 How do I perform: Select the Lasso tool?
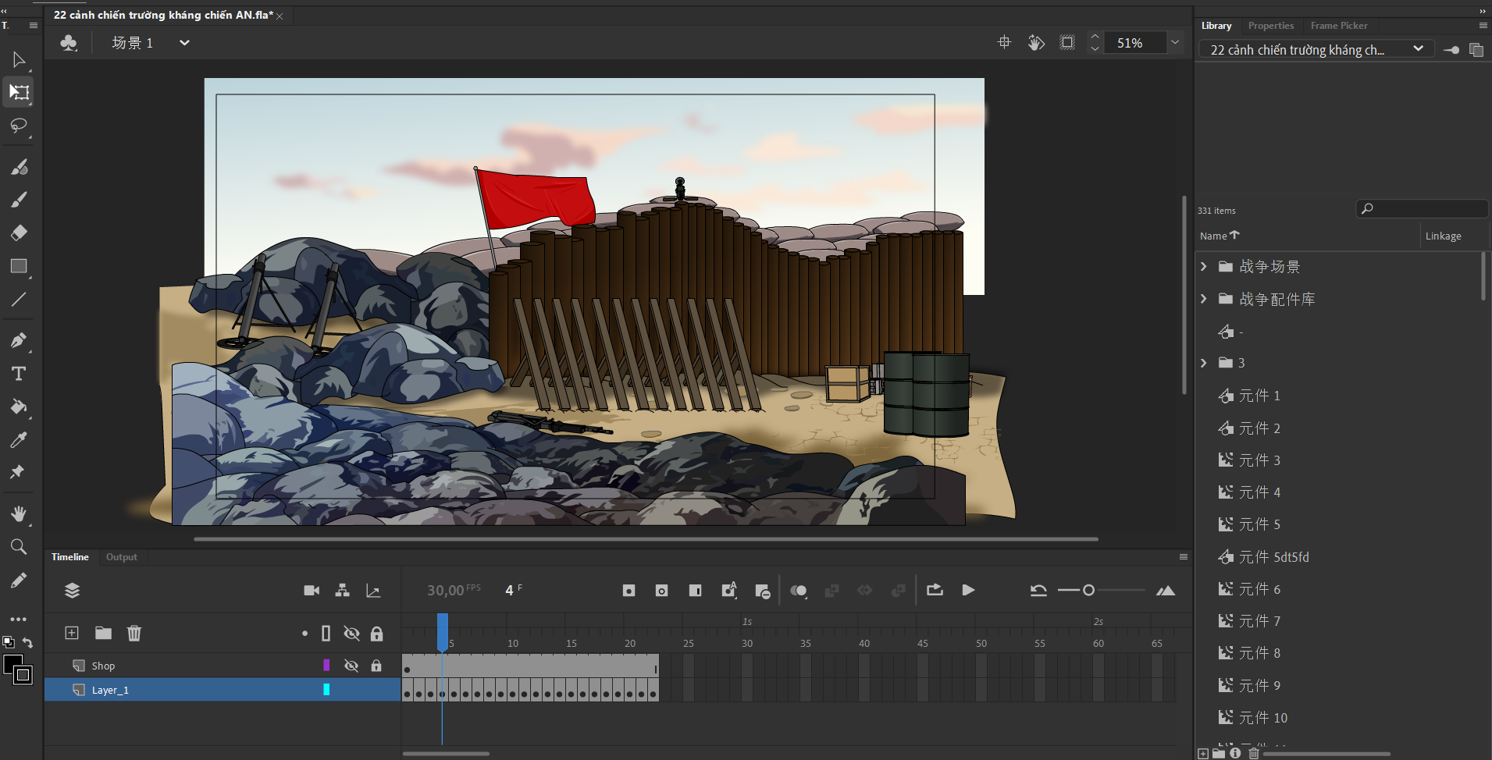(x=19, y=126)
